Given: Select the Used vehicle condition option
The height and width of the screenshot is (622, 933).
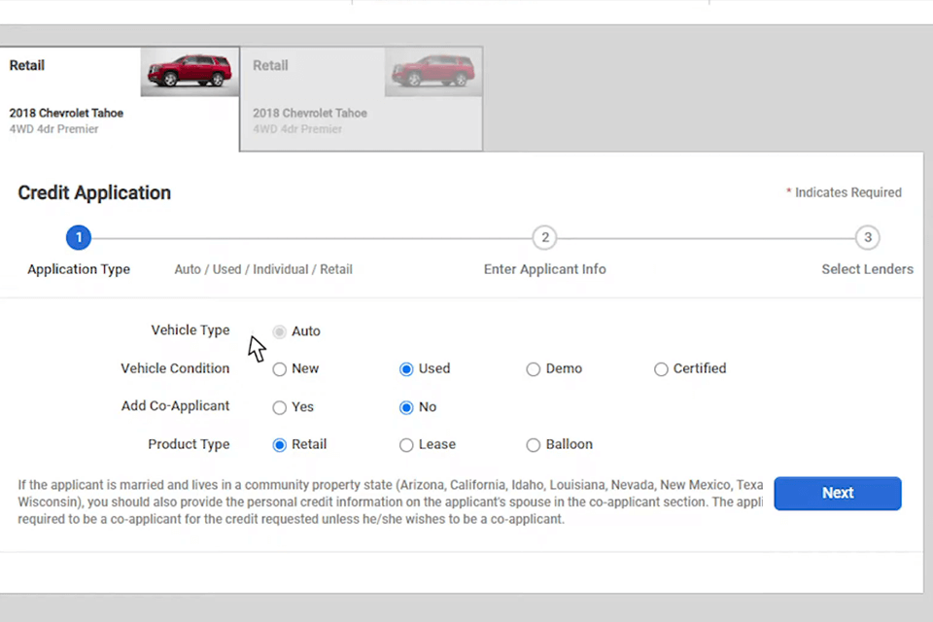Looking at the screenshot, I should tap(406, 369).
